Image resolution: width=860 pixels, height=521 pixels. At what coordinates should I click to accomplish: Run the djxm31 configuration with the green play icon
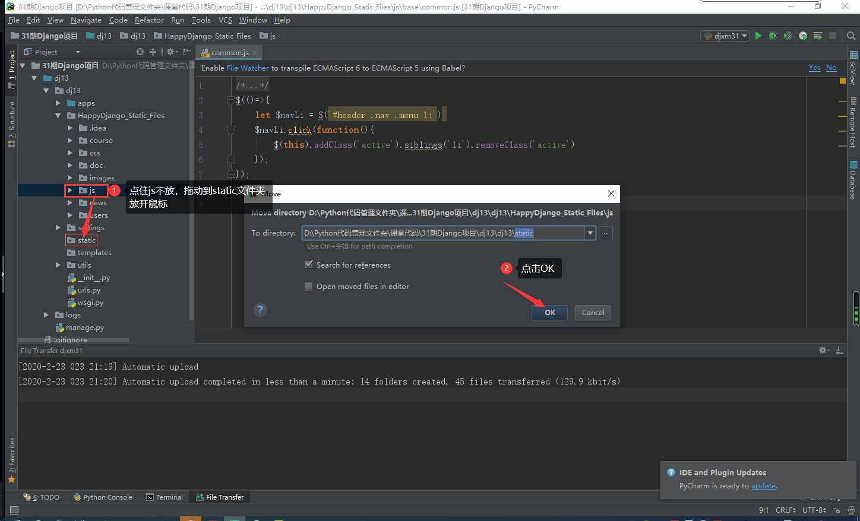pos(758,36)
